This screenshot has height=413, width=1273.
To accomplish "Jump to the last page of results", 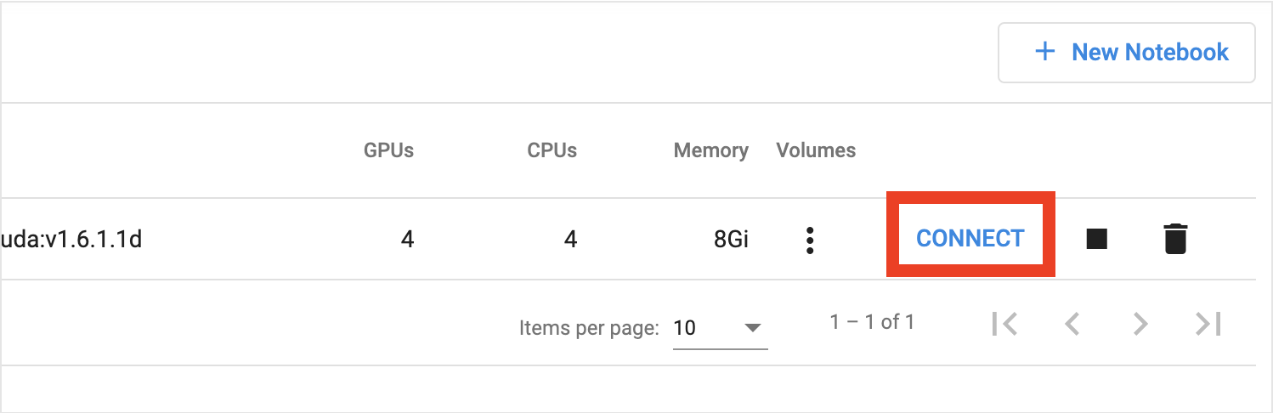I will tap(1208, 324).
